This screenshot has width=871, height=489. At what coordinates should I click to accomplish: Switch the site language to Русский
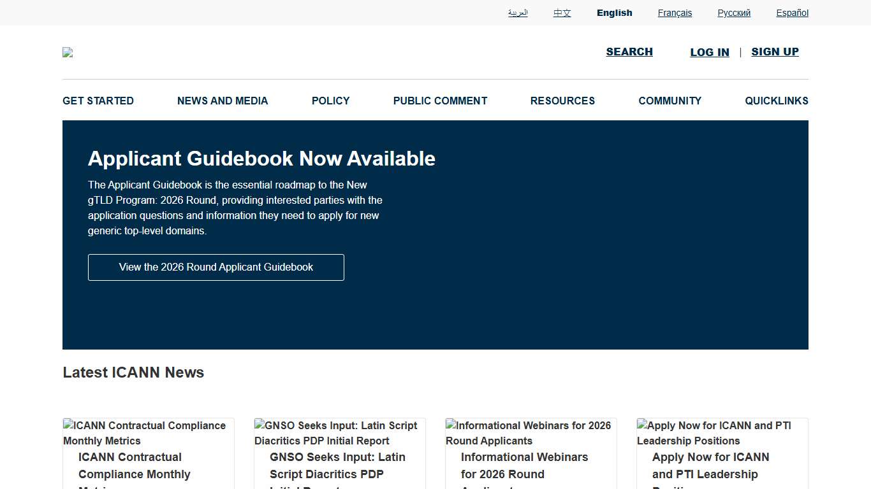tap(733, 13)
